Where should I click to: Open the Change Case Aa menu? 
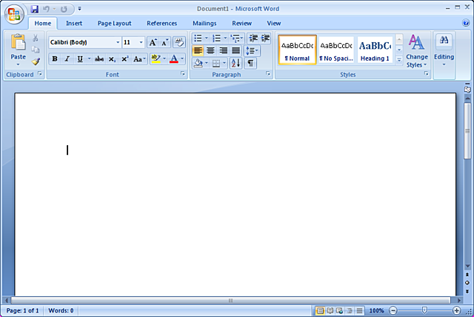(139, 59)
